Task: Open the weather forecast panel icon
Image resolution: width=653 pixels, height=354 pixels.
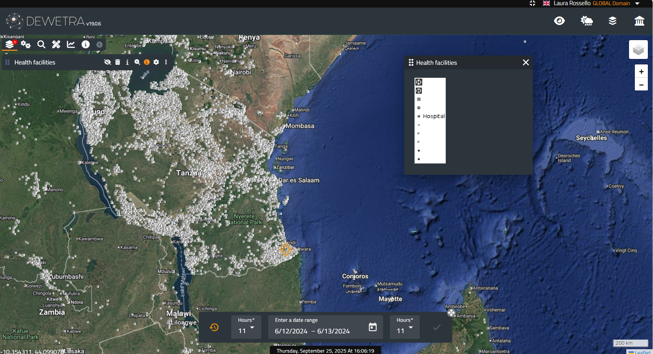Action: click(x=587, y=21)
